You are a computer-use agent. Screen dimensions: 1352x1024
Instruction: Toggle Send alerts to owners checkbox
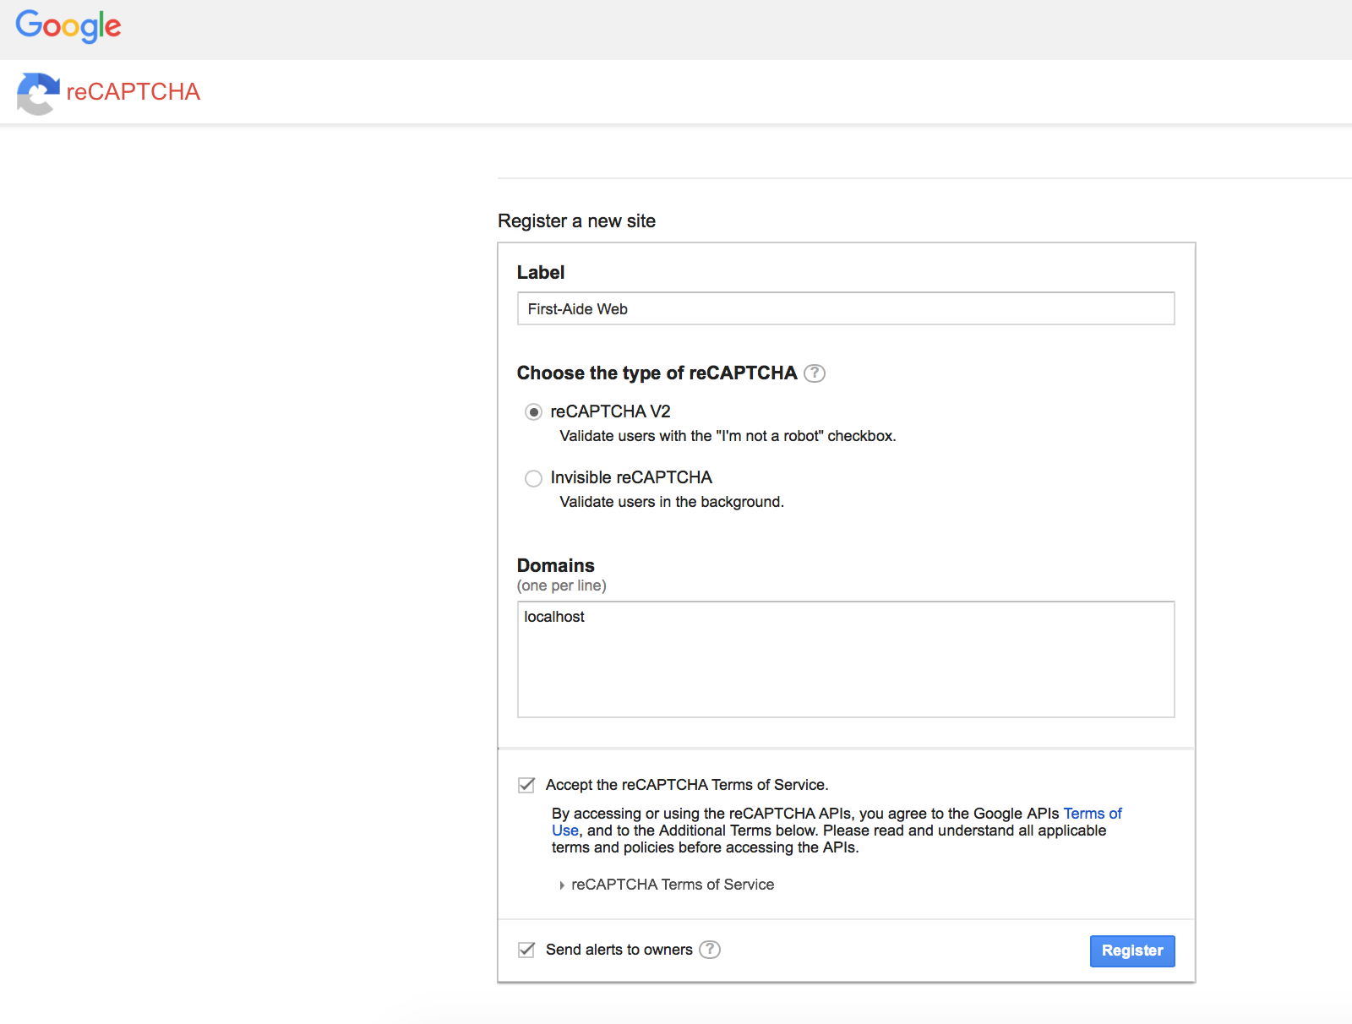point(526,950)
